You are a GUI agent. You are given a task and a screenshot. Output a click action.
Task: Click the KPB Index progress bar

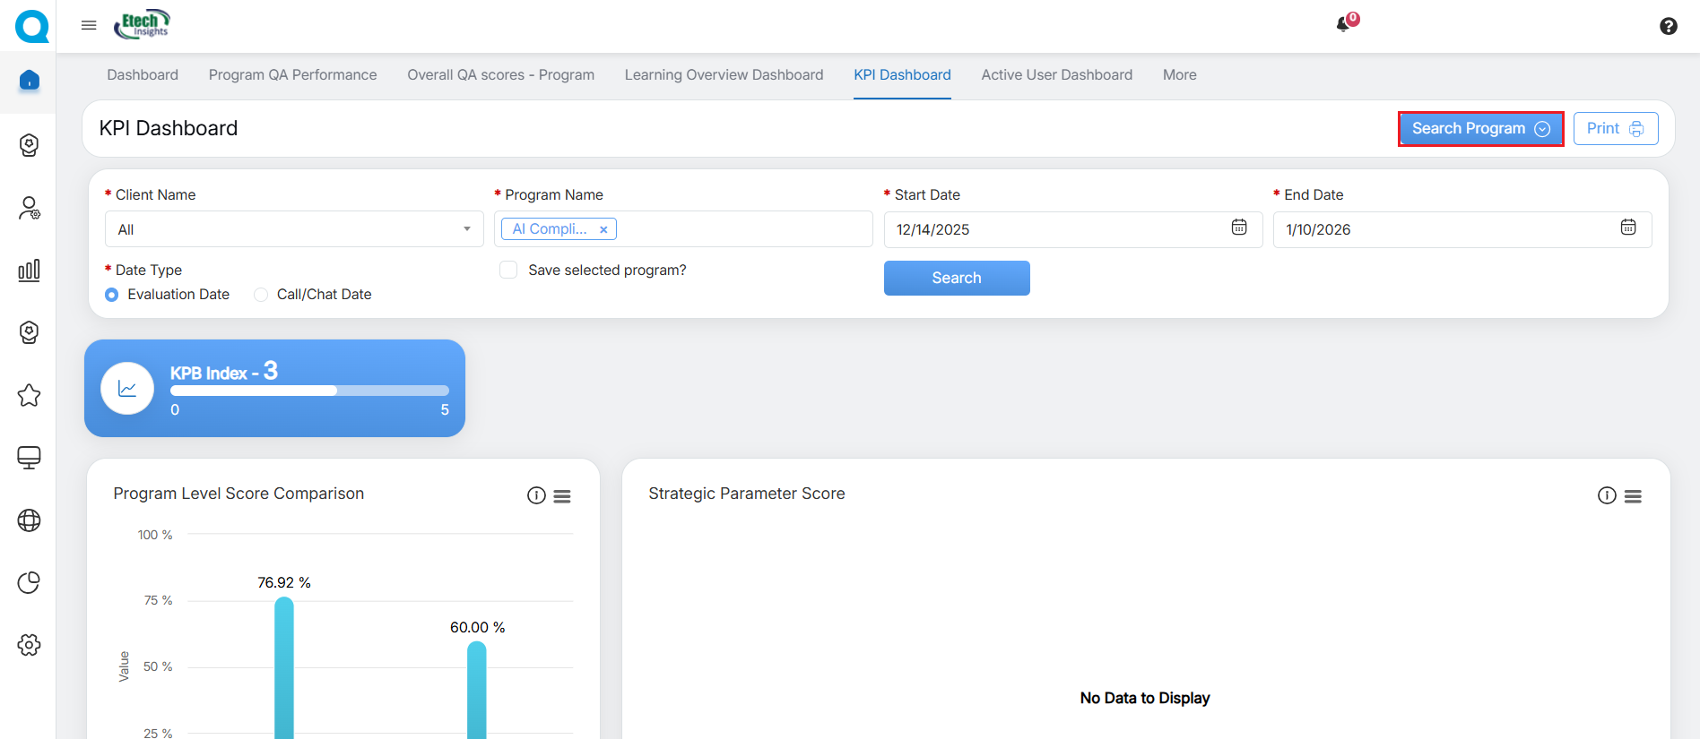pyautogui.click(x=309, y=391)
